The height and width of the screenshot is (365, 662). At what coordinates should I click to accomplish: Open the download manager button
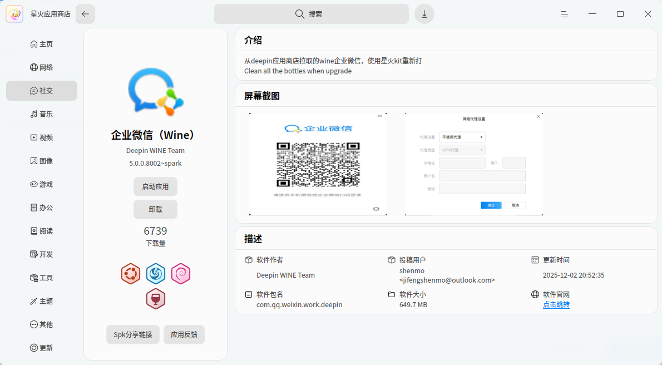[x=424, y=14]
